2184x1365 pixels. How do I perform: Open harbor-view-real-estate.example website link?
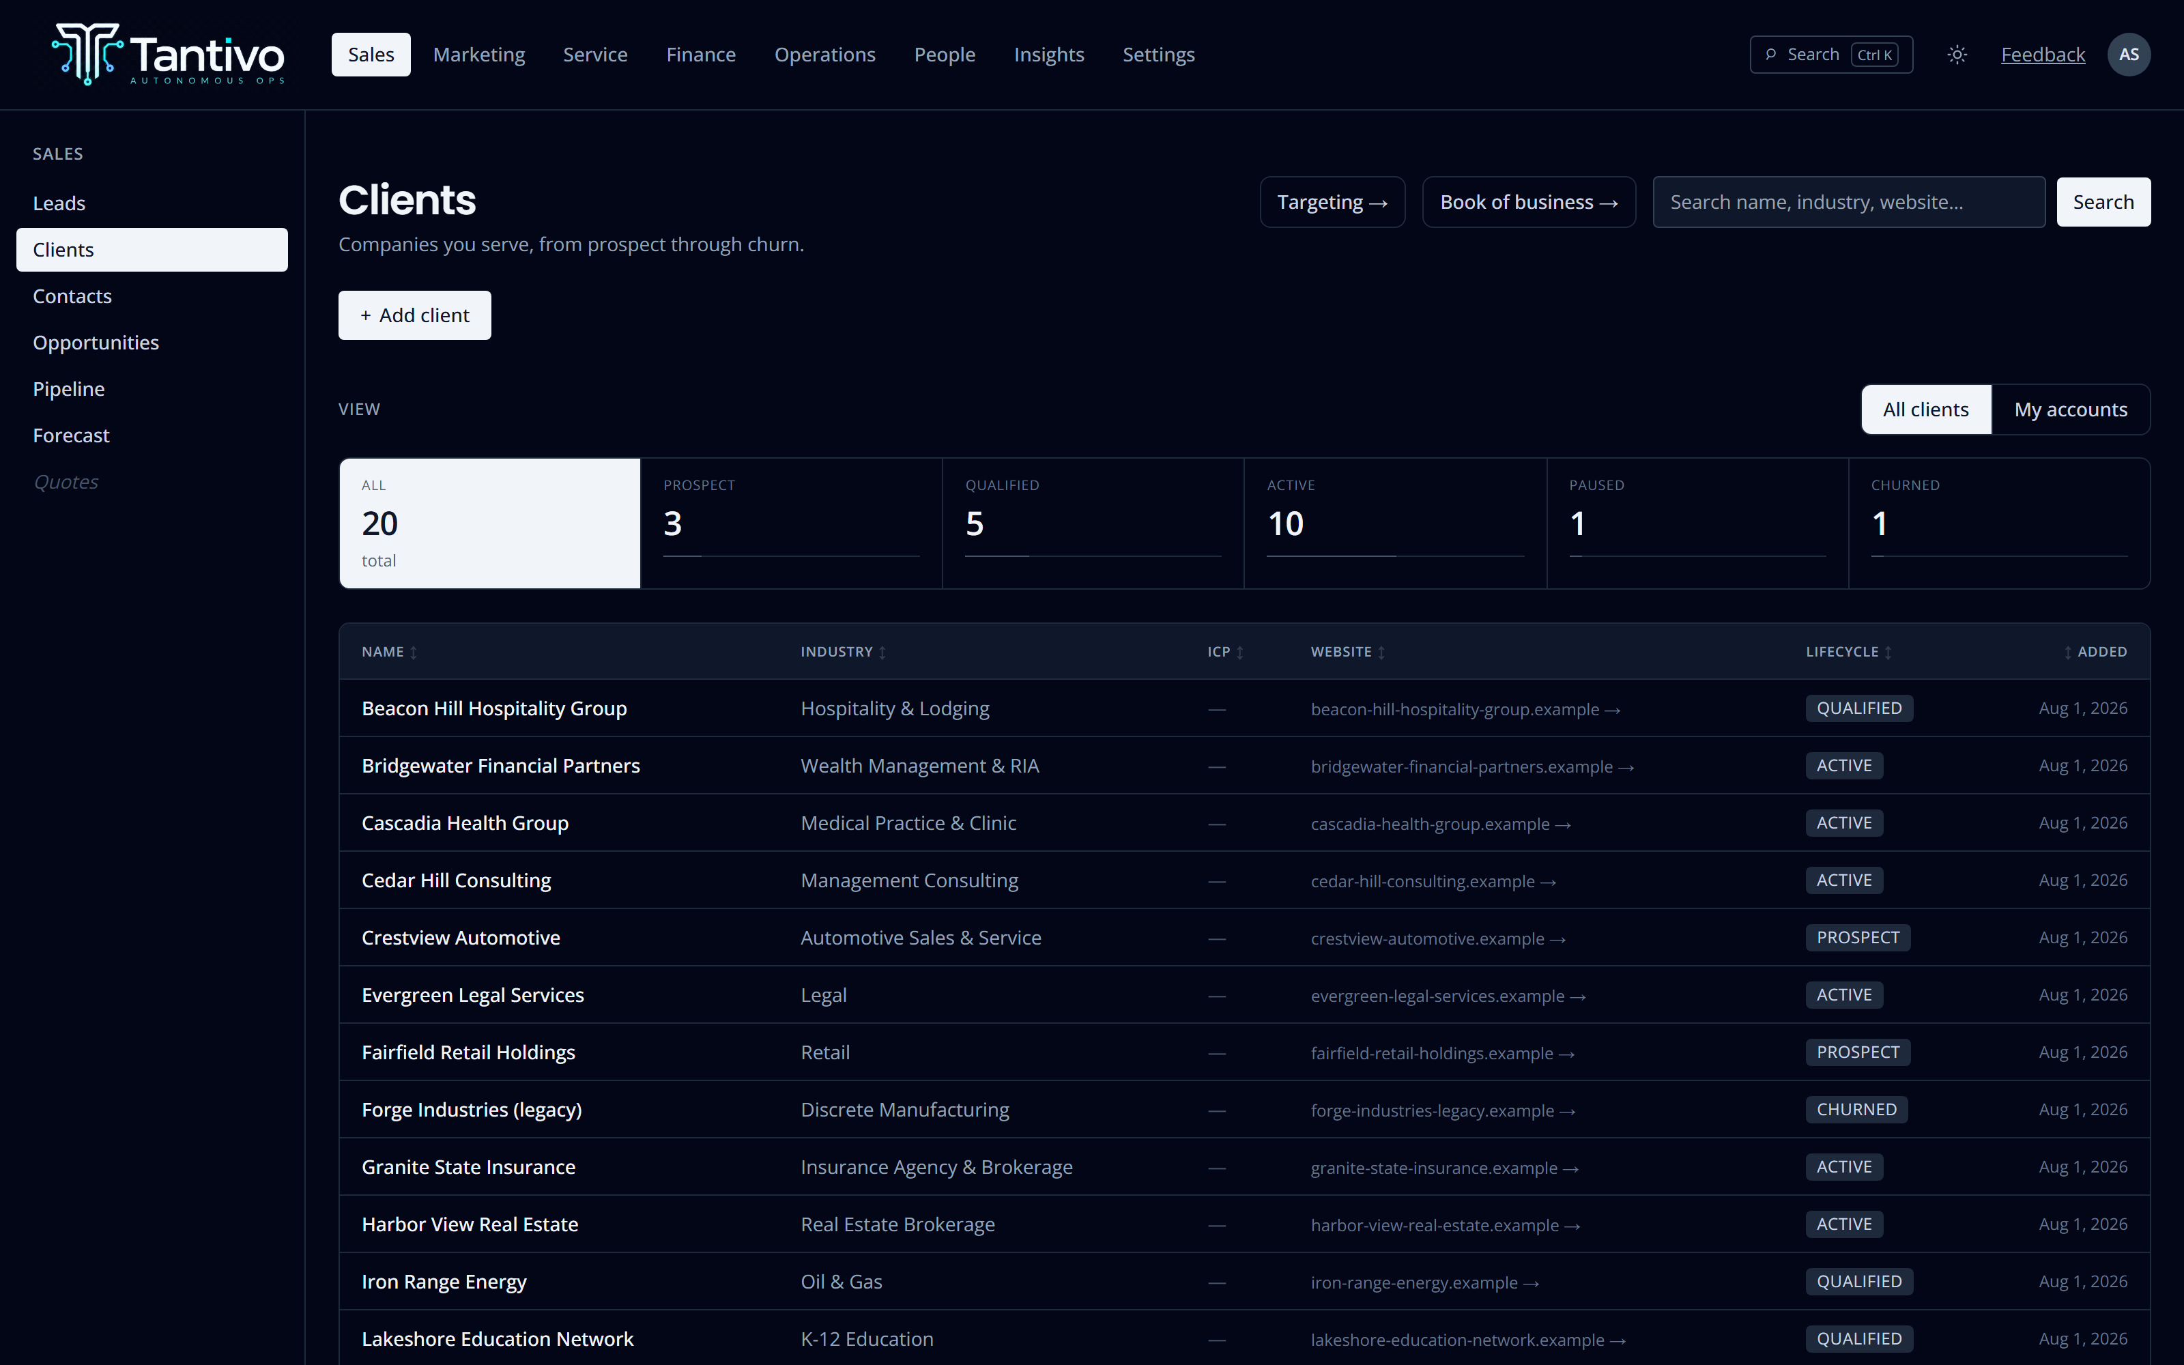tap(1445, 1225)
